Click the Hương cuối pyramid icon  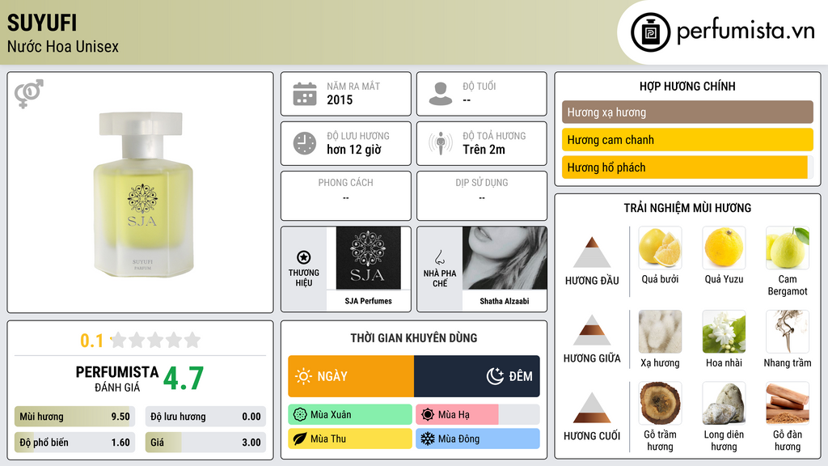[592, 408]
